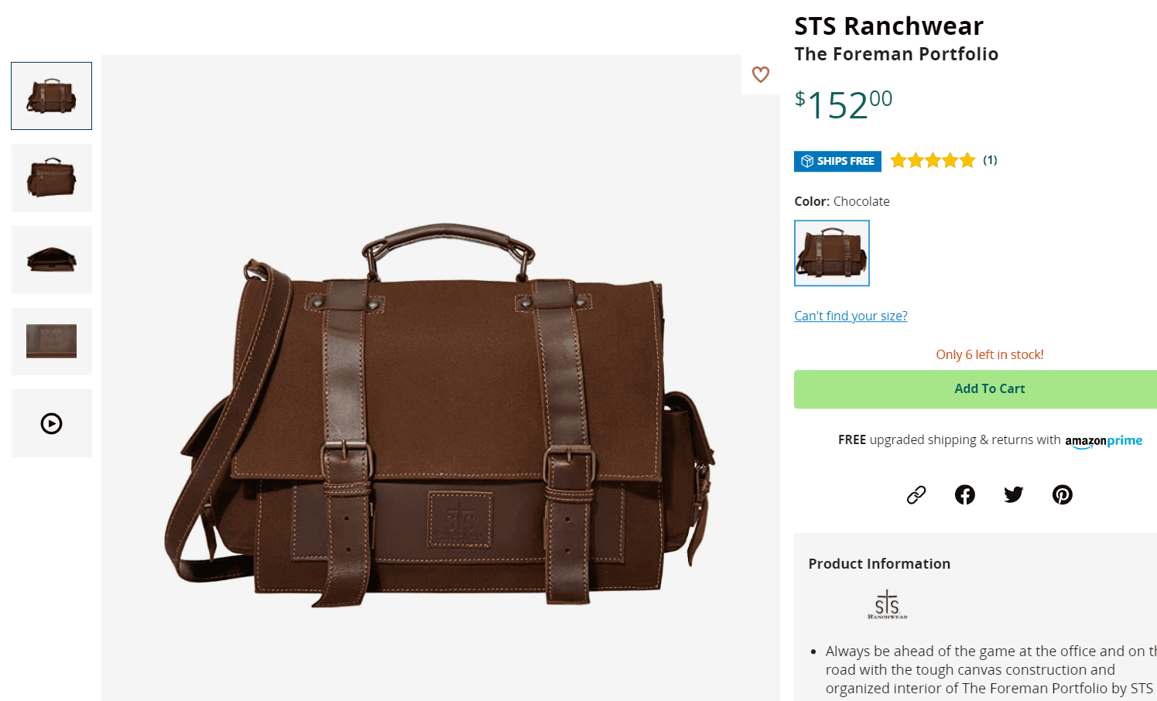Copy product link using chain icon
The height and width of the screenshot is (701, 1157).
916,494
